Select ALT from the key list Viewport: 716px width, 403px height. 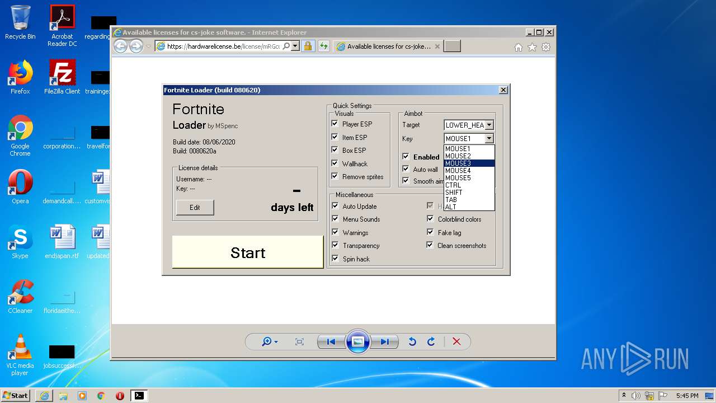click(469, 207)
